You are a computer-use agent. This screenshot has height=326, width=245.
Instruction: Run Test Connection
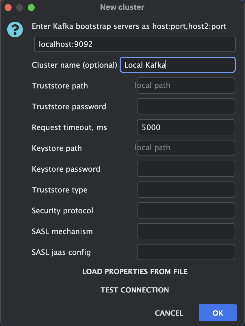coord(135,290)
